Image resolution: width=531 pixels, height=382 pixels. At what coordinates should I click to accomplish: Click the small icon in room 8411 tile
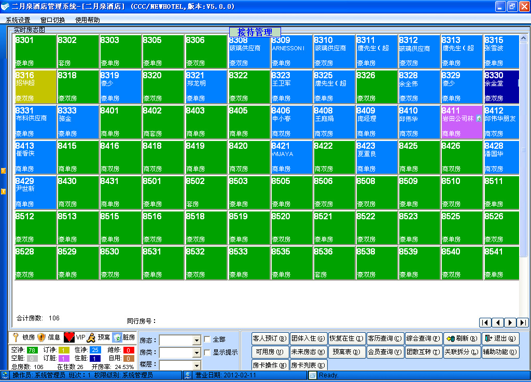coord(479,118)
